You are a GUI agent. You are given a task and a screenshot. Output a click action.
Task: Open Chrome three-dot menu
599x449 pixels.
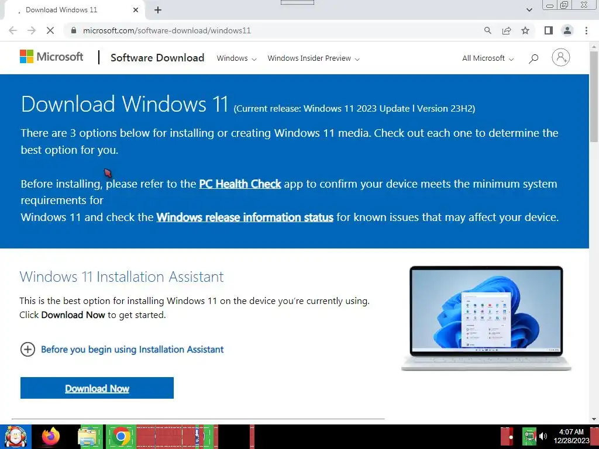[x=586, y=30]
